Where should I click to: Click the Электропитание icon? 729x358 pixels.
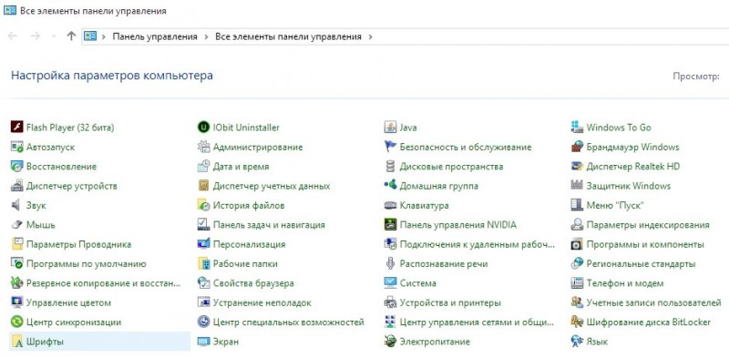coord(390,342)
